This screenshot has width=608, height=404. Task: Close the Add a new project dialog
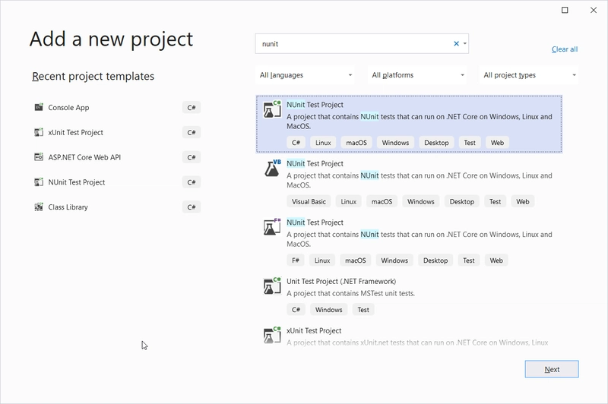click(594, 10)
